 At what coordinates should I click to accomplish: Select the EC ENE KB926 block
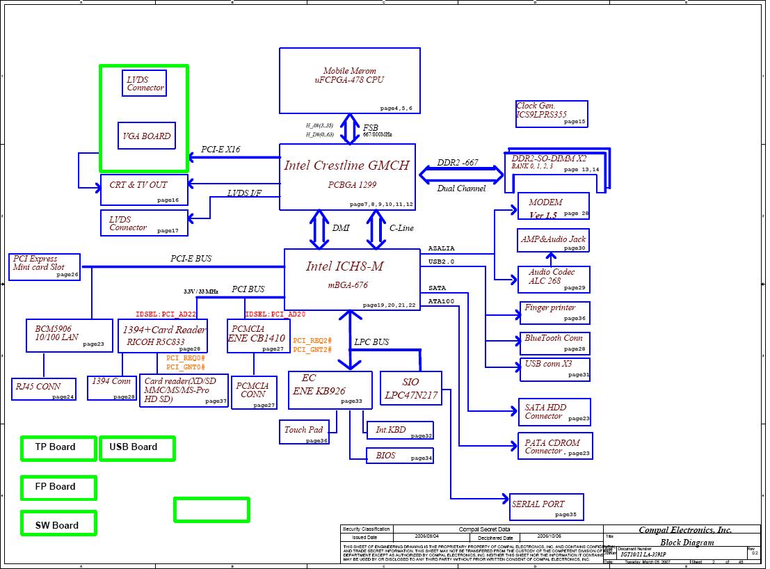click(x=330, y=390)
